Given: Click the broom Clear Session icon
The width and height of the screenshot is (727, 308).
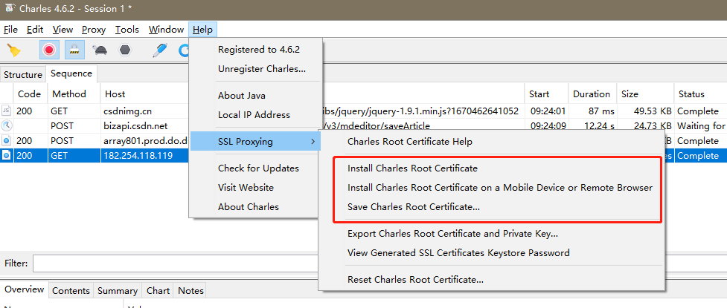Looking at the screenshot, I should [14, 50].
